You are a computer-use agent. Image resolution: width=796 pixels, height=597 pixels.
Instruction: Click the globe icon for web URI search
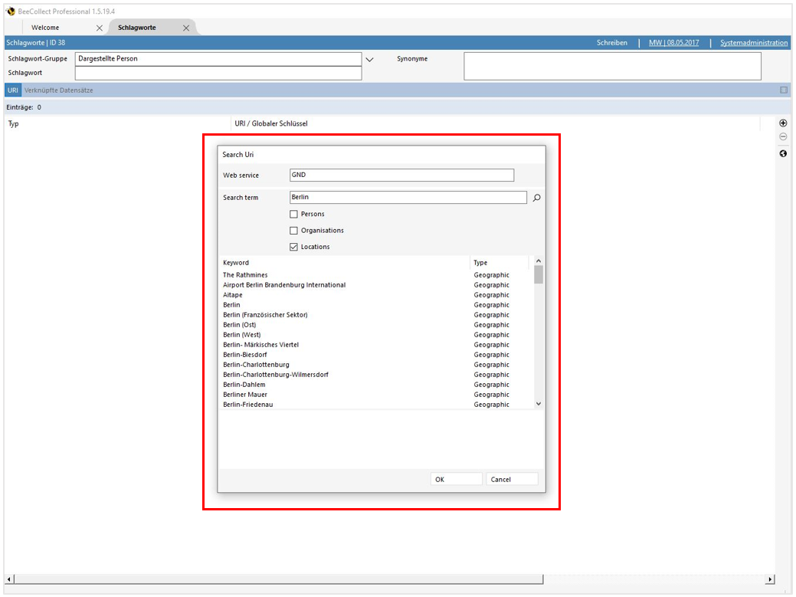783,153
